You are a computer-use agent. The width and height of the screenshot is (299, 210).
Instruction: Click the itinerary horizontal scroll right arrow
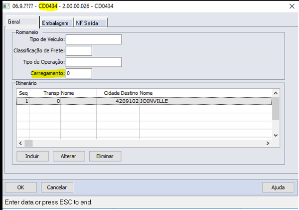click(268, 143)
